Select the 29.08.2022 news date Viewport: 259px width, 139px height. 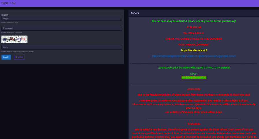coord(194,89)
